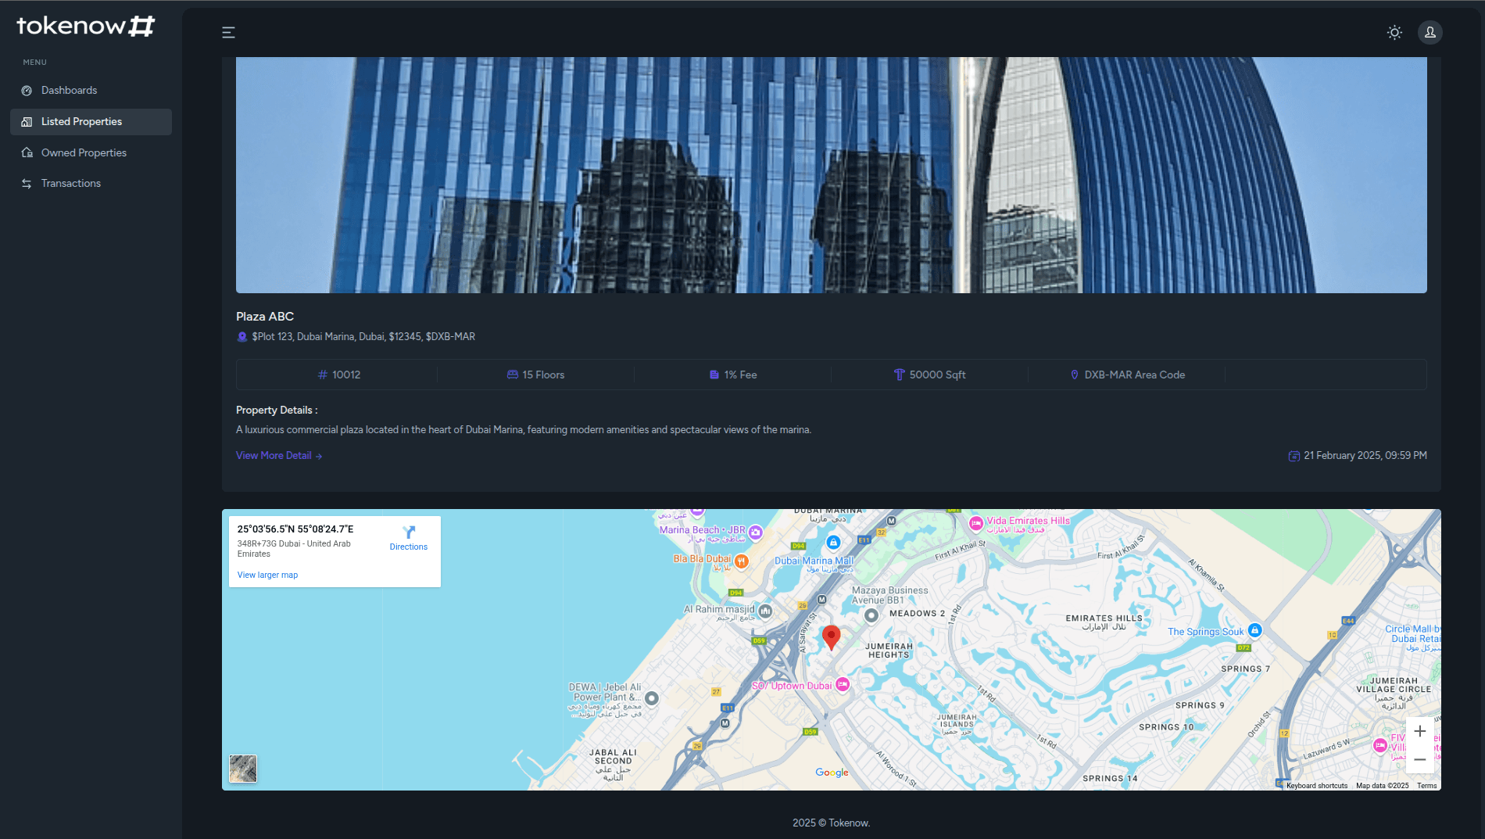The height and width of the screenshot is (839, 1485).
Task: Open the View More Detail link
Action: click(274, 455)
